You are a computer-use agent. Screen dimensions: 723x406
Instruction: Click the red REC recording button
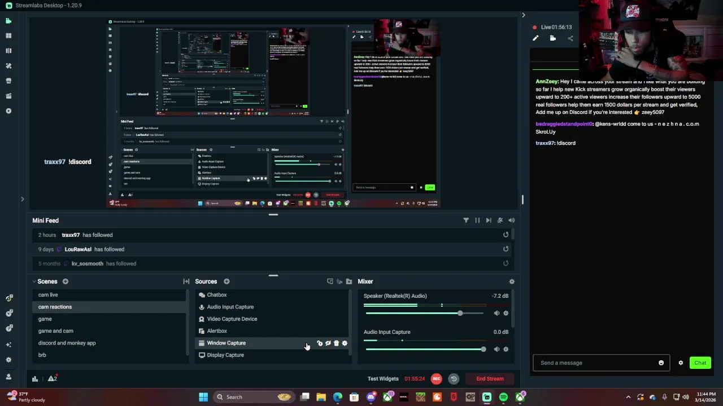[437, 379]
